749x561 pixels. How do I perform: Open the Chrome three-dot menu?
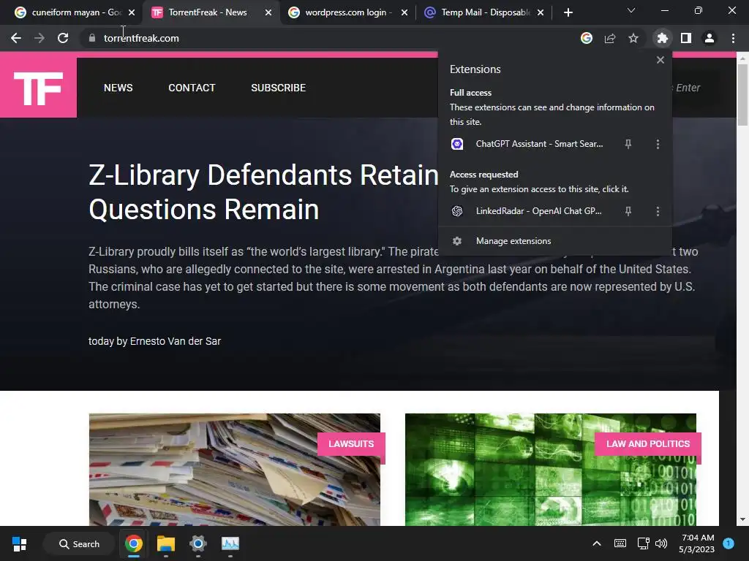[x=733, y=38]
